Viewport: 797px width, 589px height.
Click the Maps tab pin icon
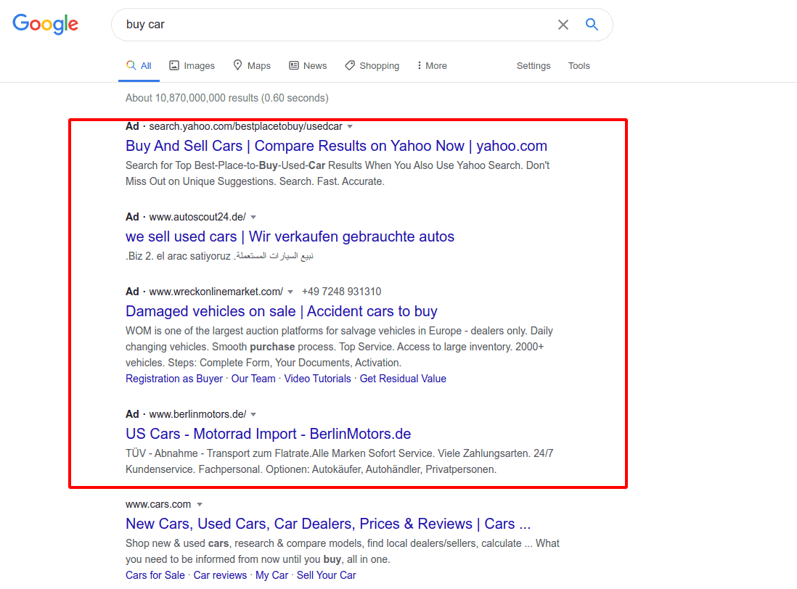(x=237, y=65)
